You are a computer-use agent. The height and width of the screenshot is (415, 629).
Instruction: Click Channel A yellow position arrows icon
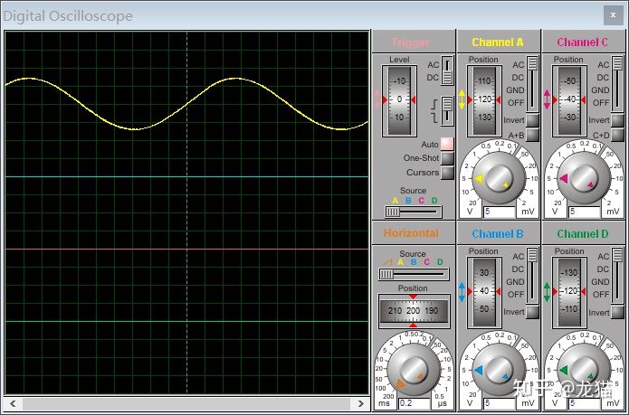(462, 99)
